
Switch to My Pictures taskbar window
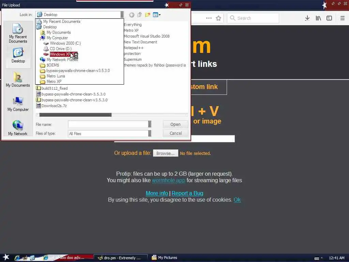pyautogui.click(x=165, y=258)
